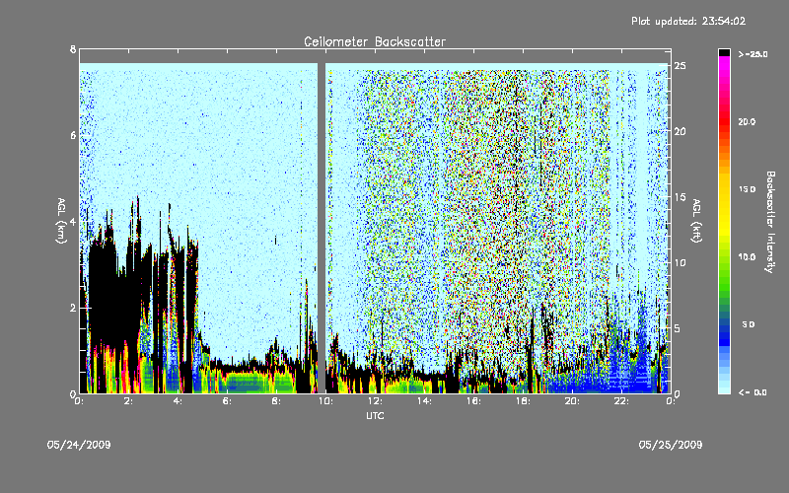Select the "22:" hour label on UTC axis

(x=621, y=401)
